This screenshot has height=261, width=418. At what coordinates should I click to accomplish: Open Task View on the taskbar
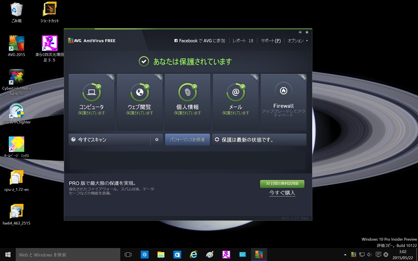(128, 254)
